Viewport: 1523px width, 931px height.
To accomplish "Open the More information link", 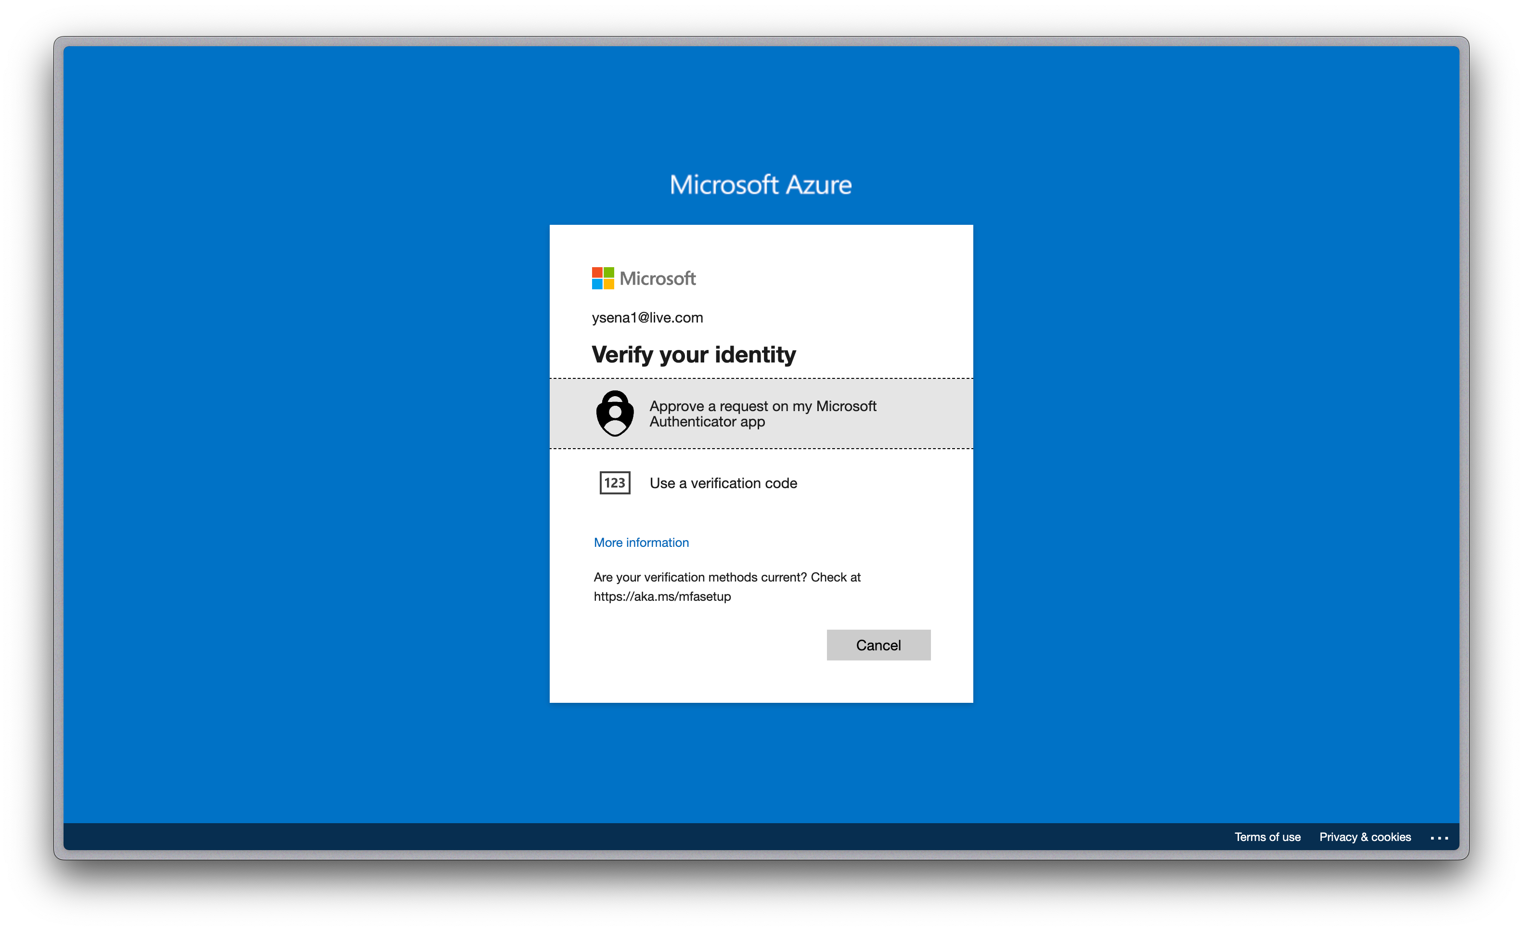I will click(x=641, y=542).
